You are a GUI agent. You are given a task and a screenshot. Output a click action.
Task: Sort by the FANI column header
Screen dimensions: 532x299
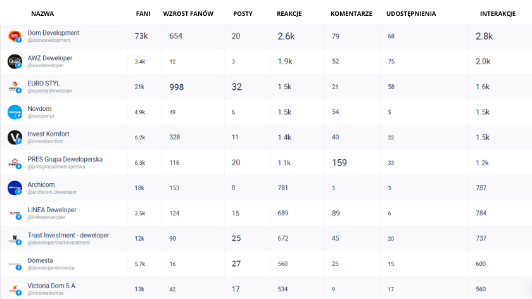[143, 13]
